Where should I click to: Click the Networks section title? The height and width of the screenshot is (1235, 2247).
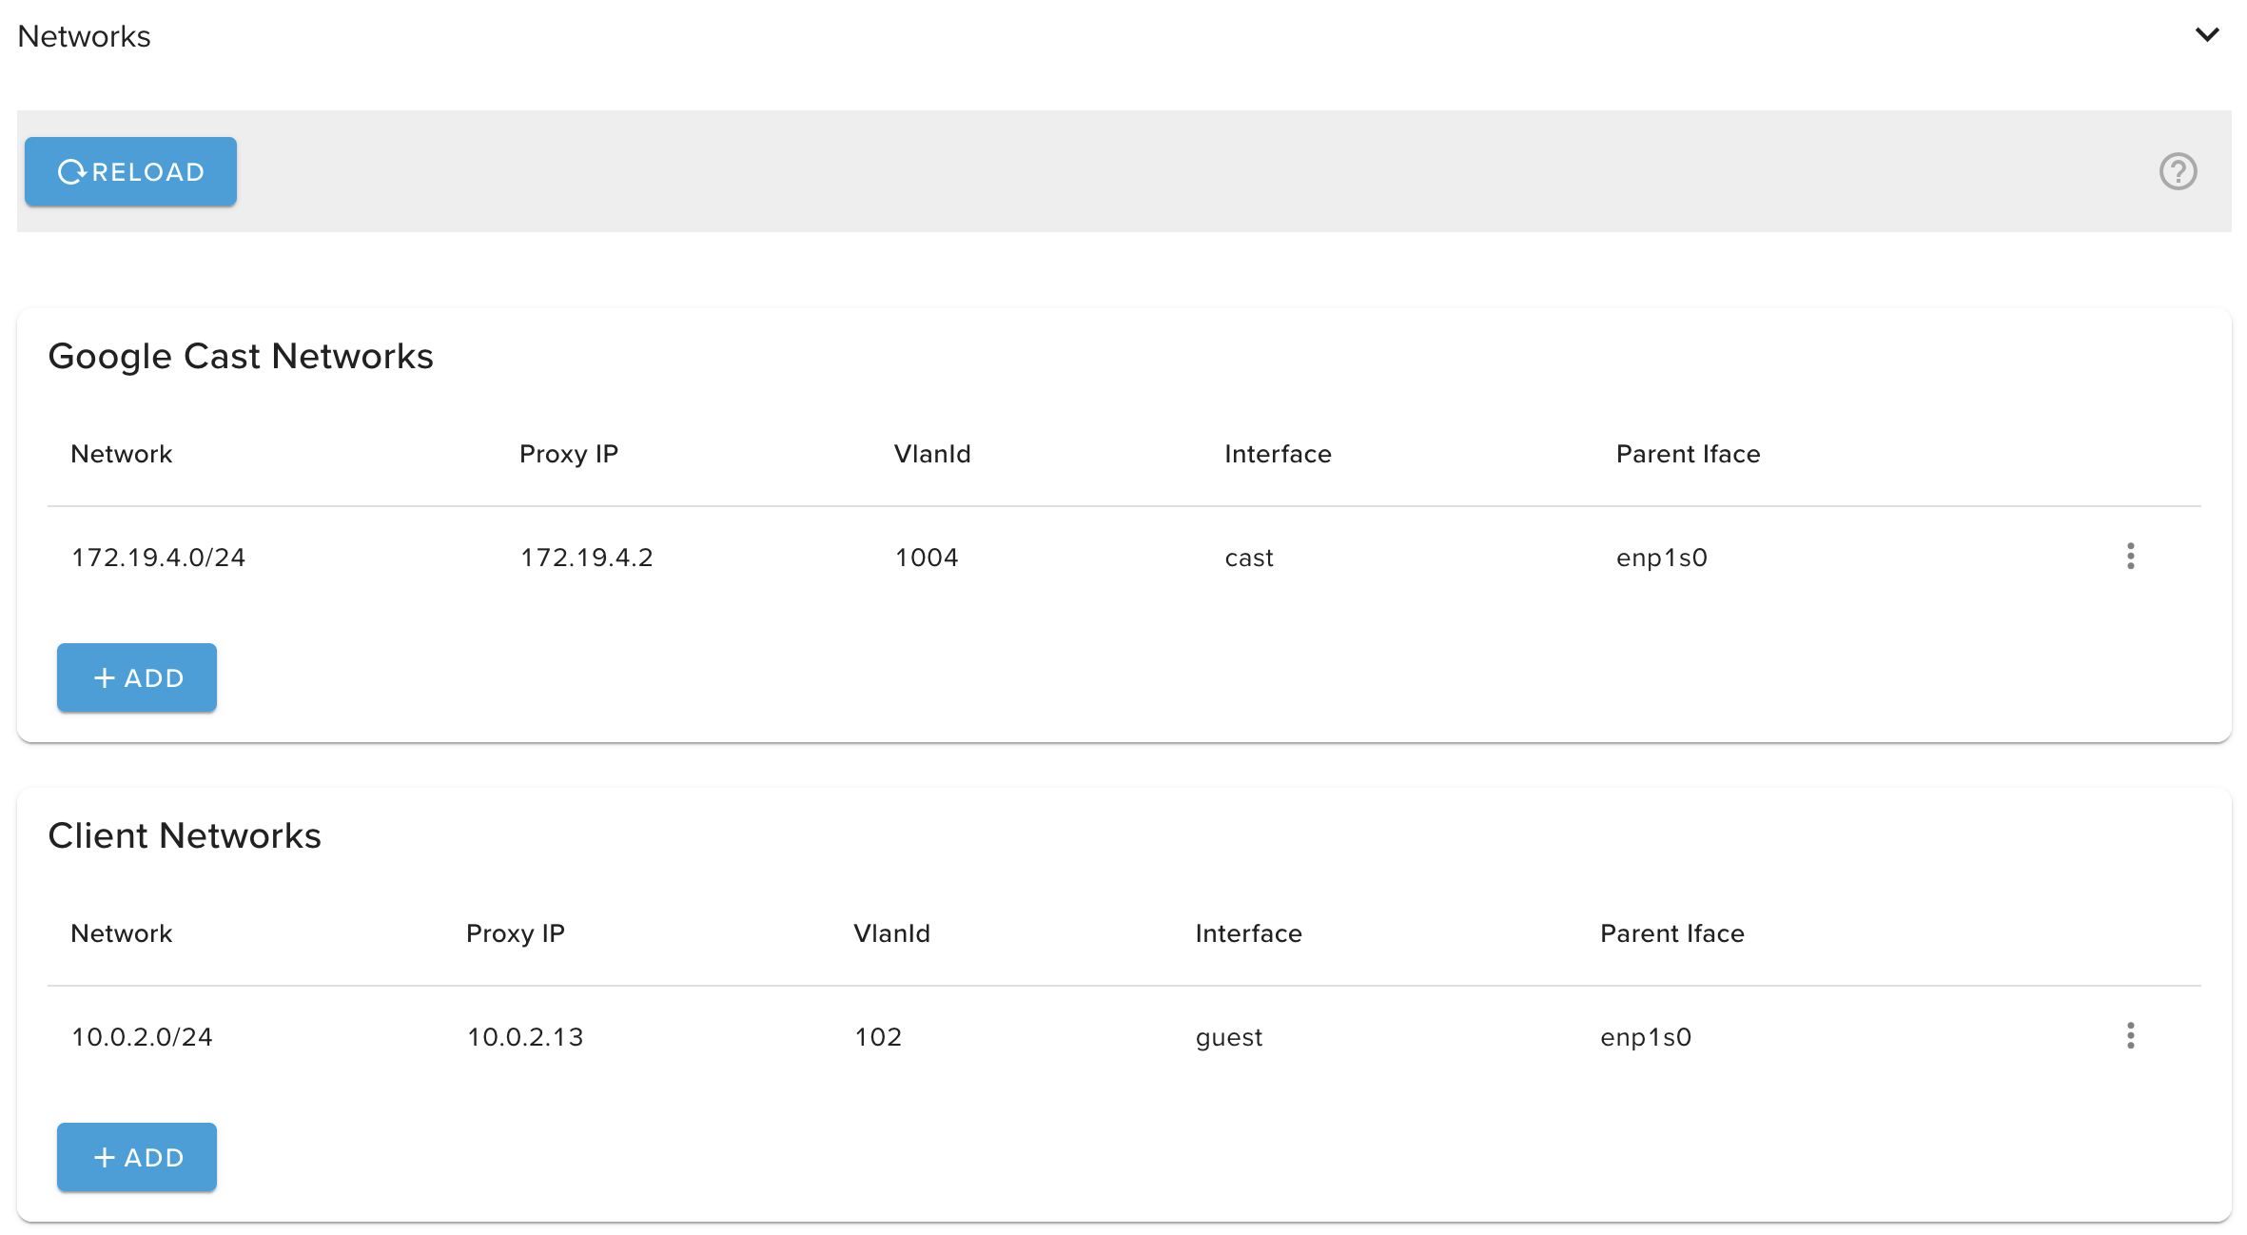click(84, 36)
